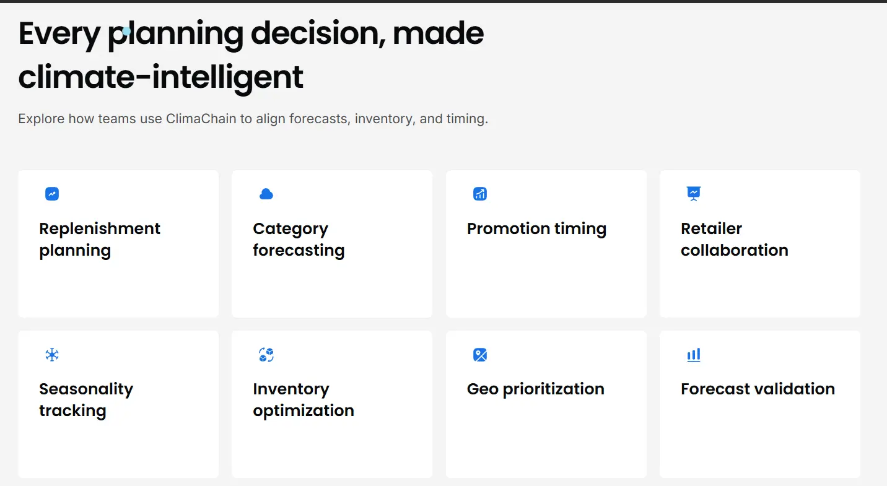Click the Promotion timing chart icon

click(480, 194)
